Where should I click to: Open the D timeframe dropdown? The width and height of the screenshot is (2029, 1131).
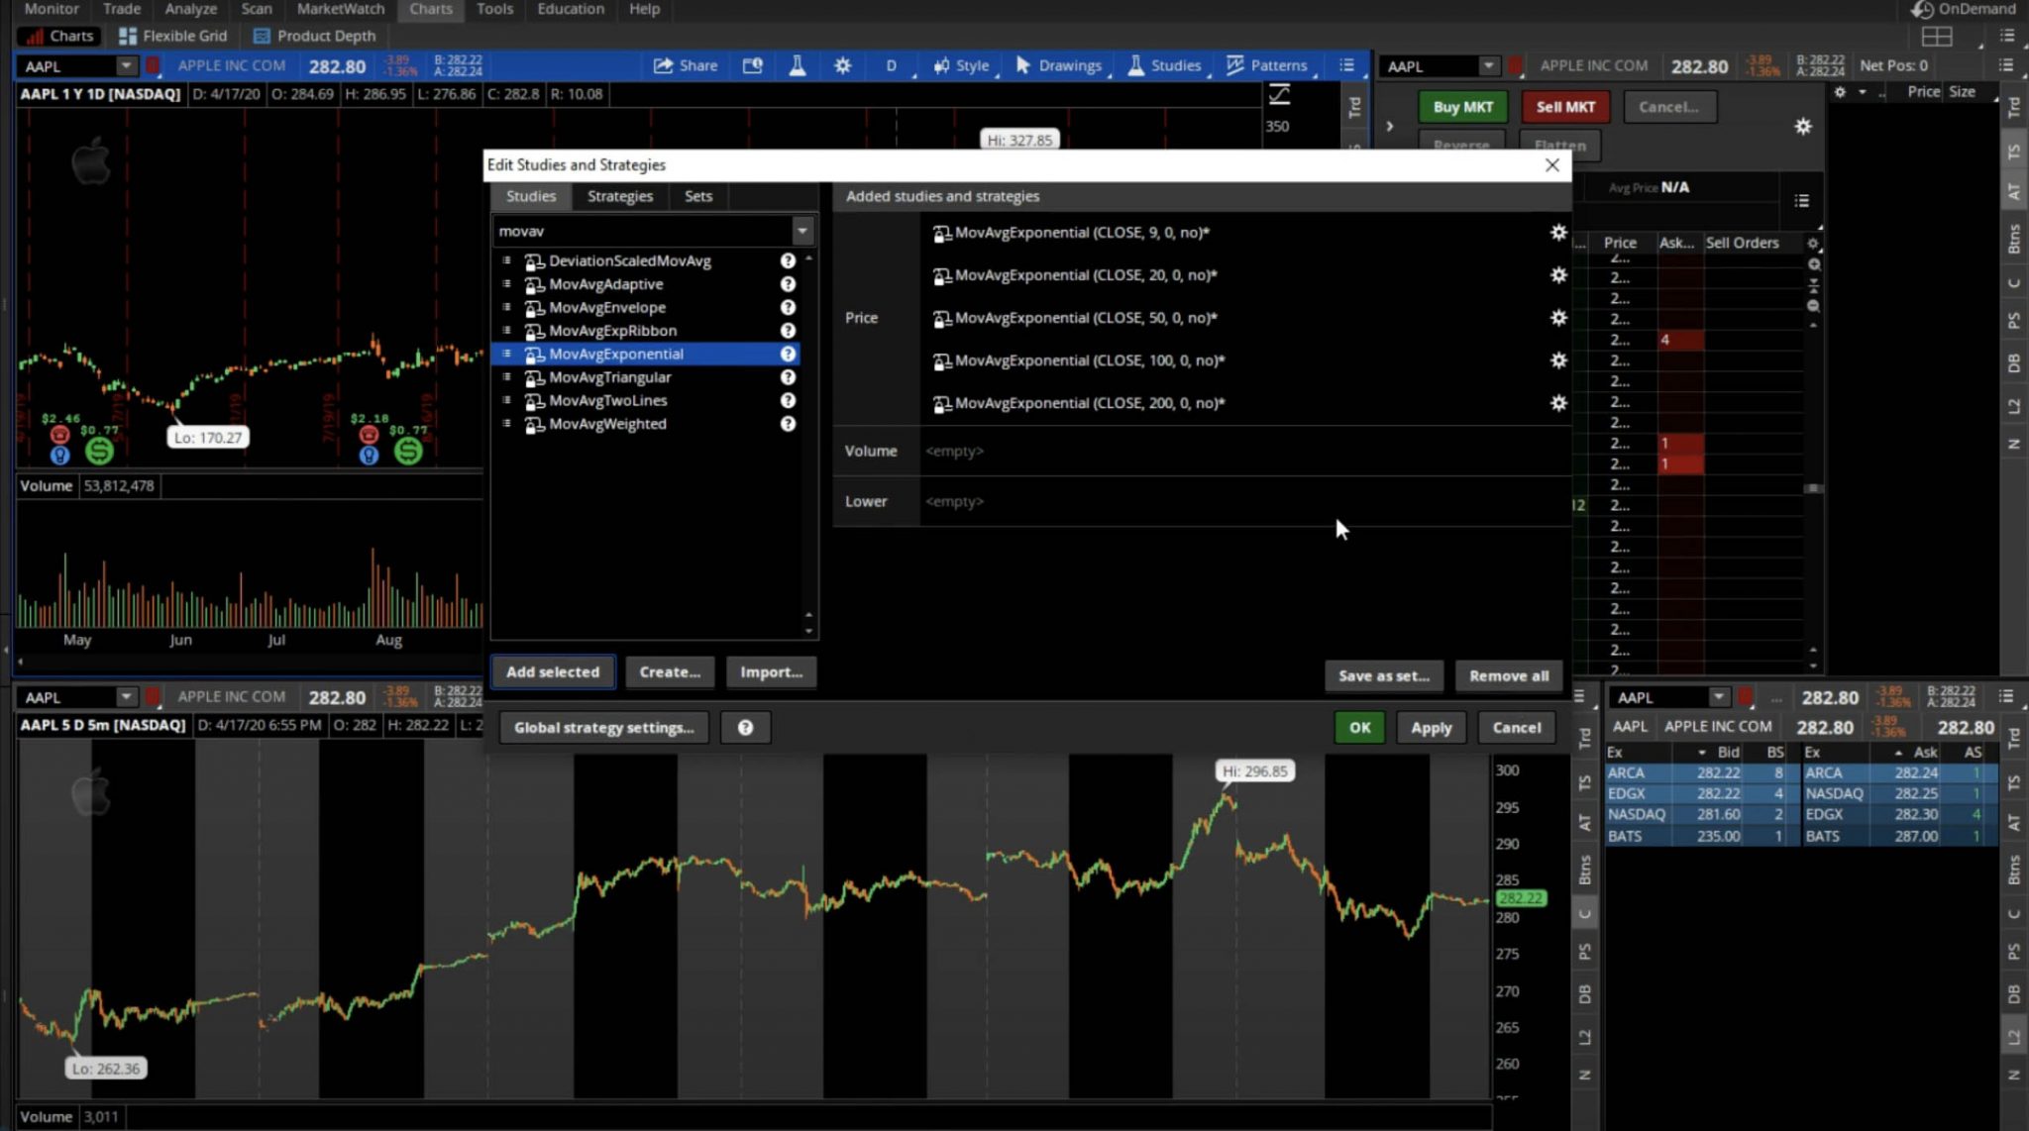[x=891, y=66]
